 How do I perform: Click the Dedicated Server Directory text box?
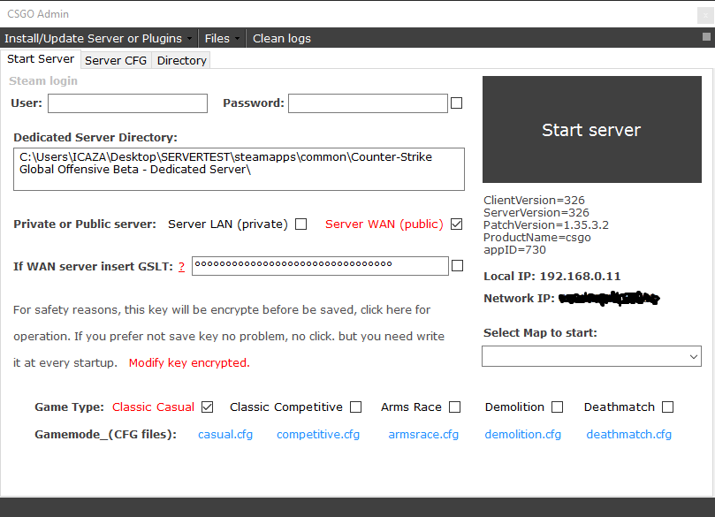coord(239,169)
